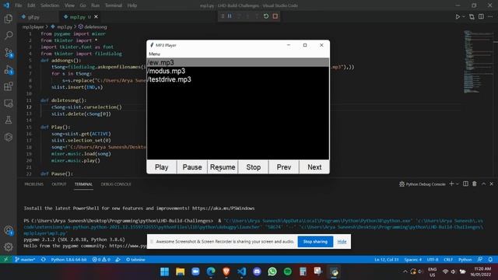The image size is (498, 280).
Task: Change the Spaces: 4 indentation setting
Action: pyautogui.click(x=413, y=259)
